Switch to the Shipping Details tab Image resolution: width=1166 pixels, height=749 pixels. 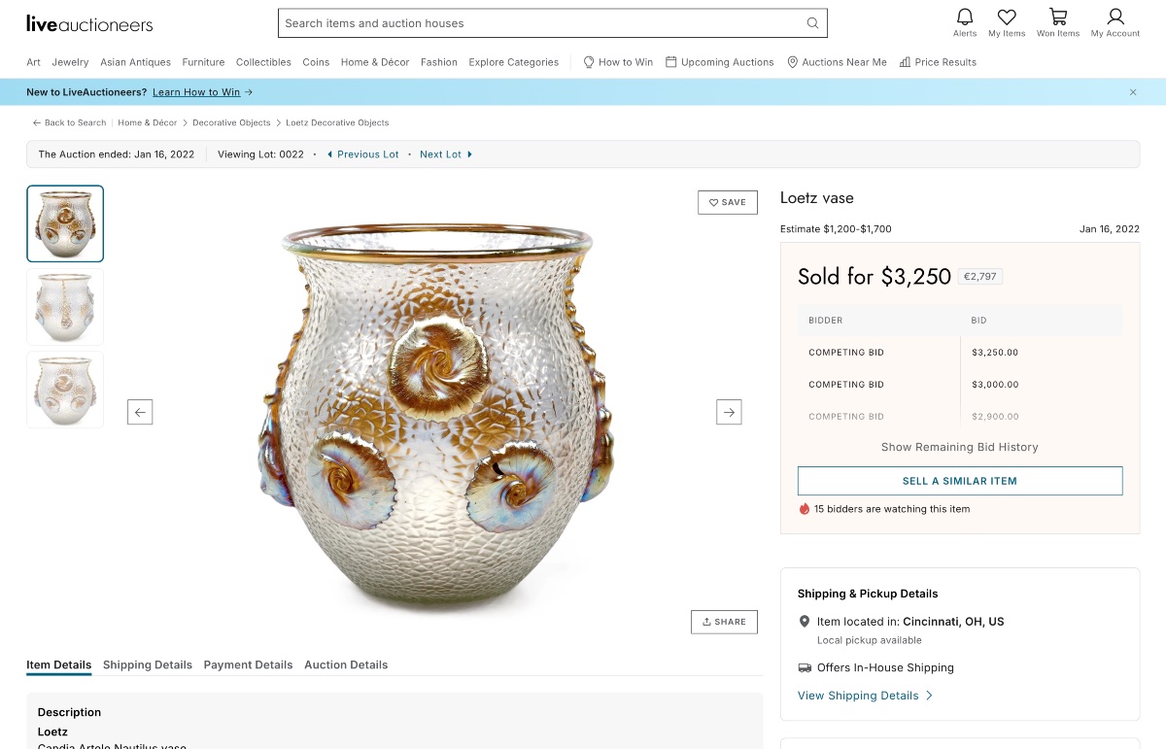[x=148, y=664]
